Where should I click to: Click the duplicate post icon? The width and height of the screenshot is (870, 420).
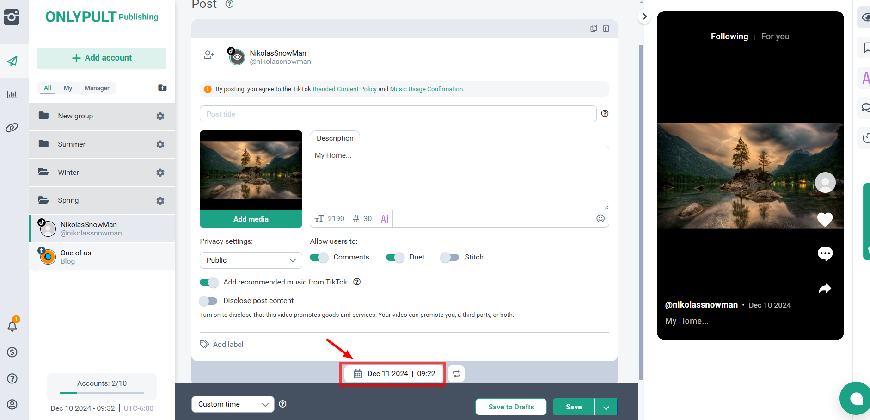click(594, 28)
